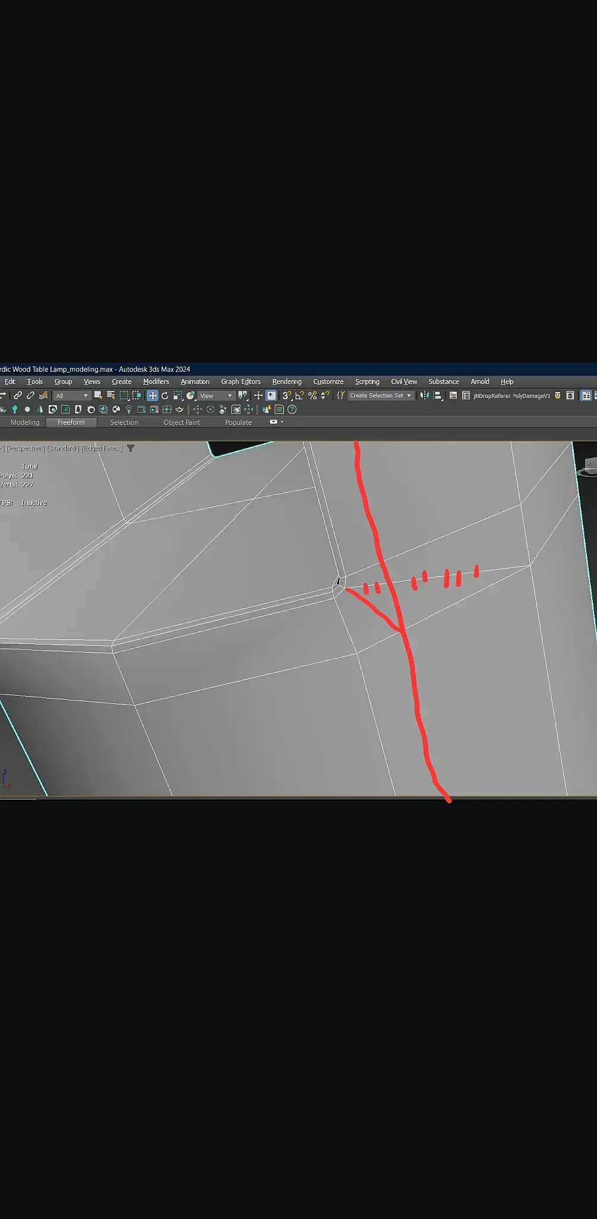Click the Align tool icon
The width and height of the screenshot is (597, 1219).
pos(437,396)
